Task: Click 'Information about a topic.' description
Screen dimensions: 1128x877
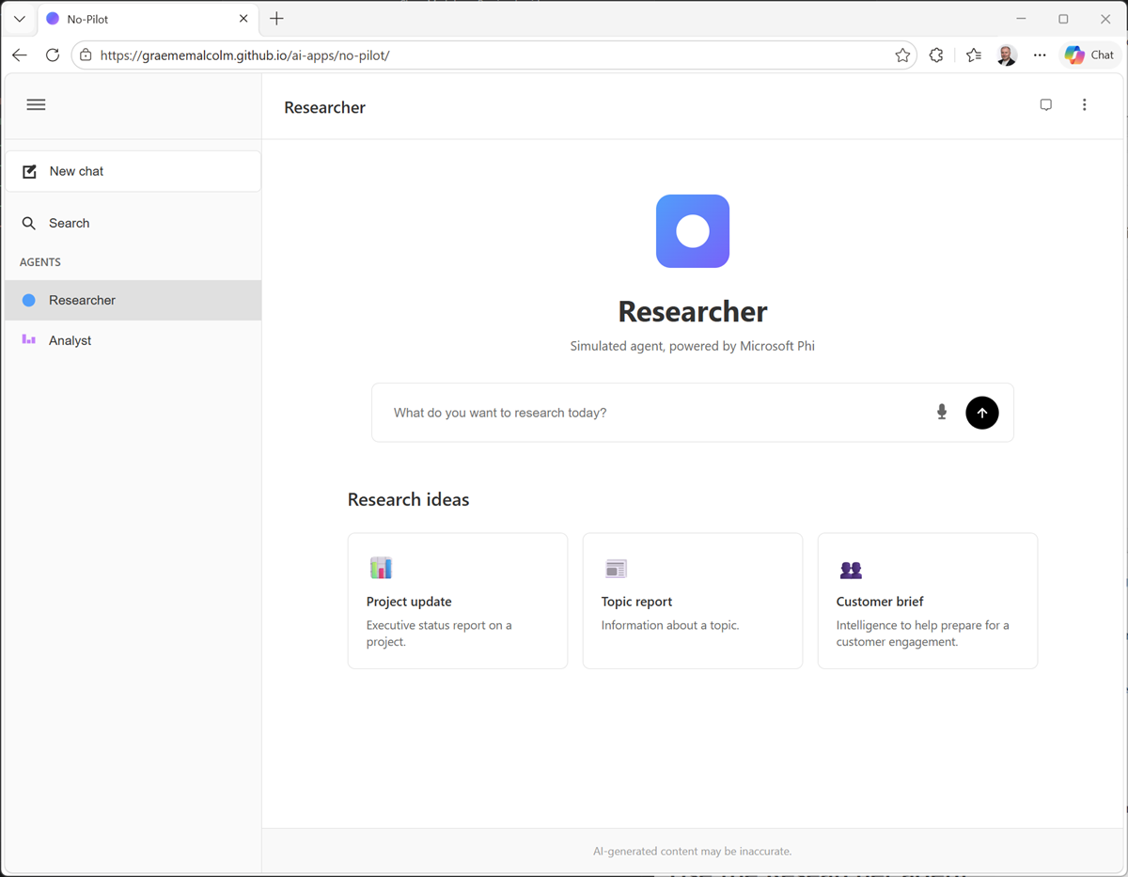Action: (x=670, y=625)
